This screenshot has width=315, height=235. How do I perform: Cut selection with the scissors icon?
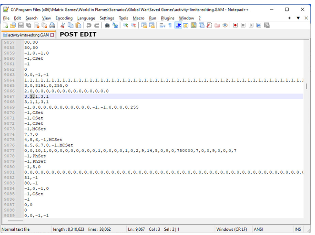click(62, 26)
